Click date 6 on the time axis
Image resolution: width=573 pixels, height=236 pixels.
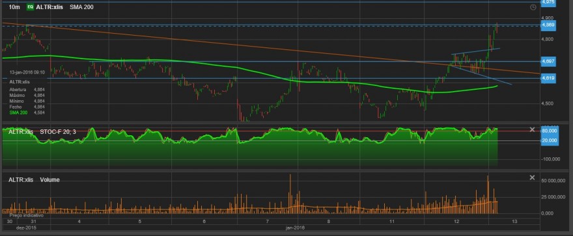pos(204,222)
